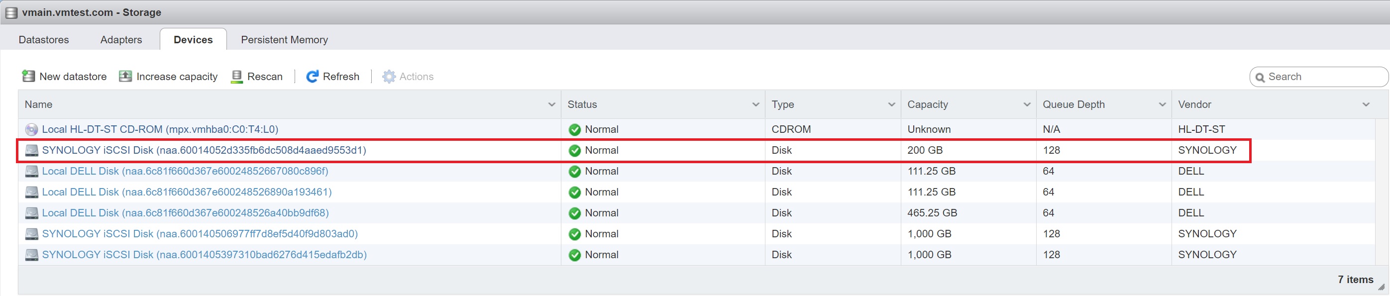Click the Actions gear icon
The width and height of the screenshot is (1390, 296).
click(389, 77)
